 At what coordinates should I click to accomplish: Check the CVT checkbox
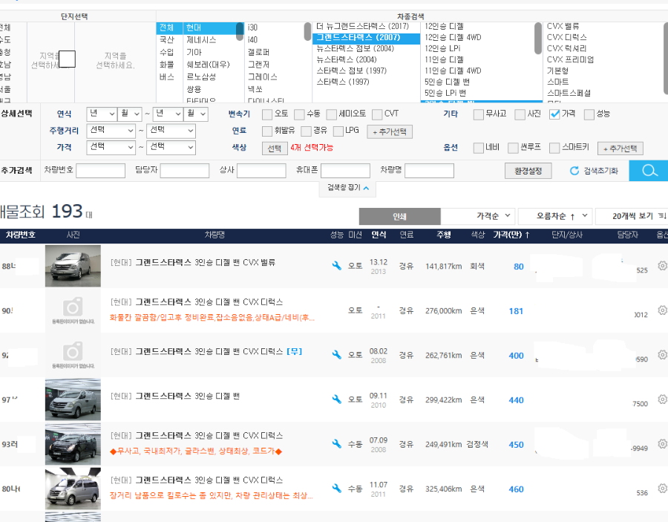(377, 114)
